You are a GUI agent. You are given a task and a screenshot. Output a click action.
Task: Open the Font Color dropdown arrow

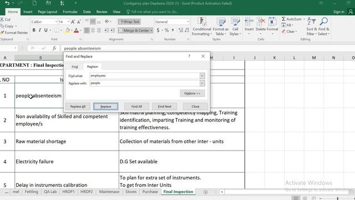pyautogui.click(x=80, y=31)
